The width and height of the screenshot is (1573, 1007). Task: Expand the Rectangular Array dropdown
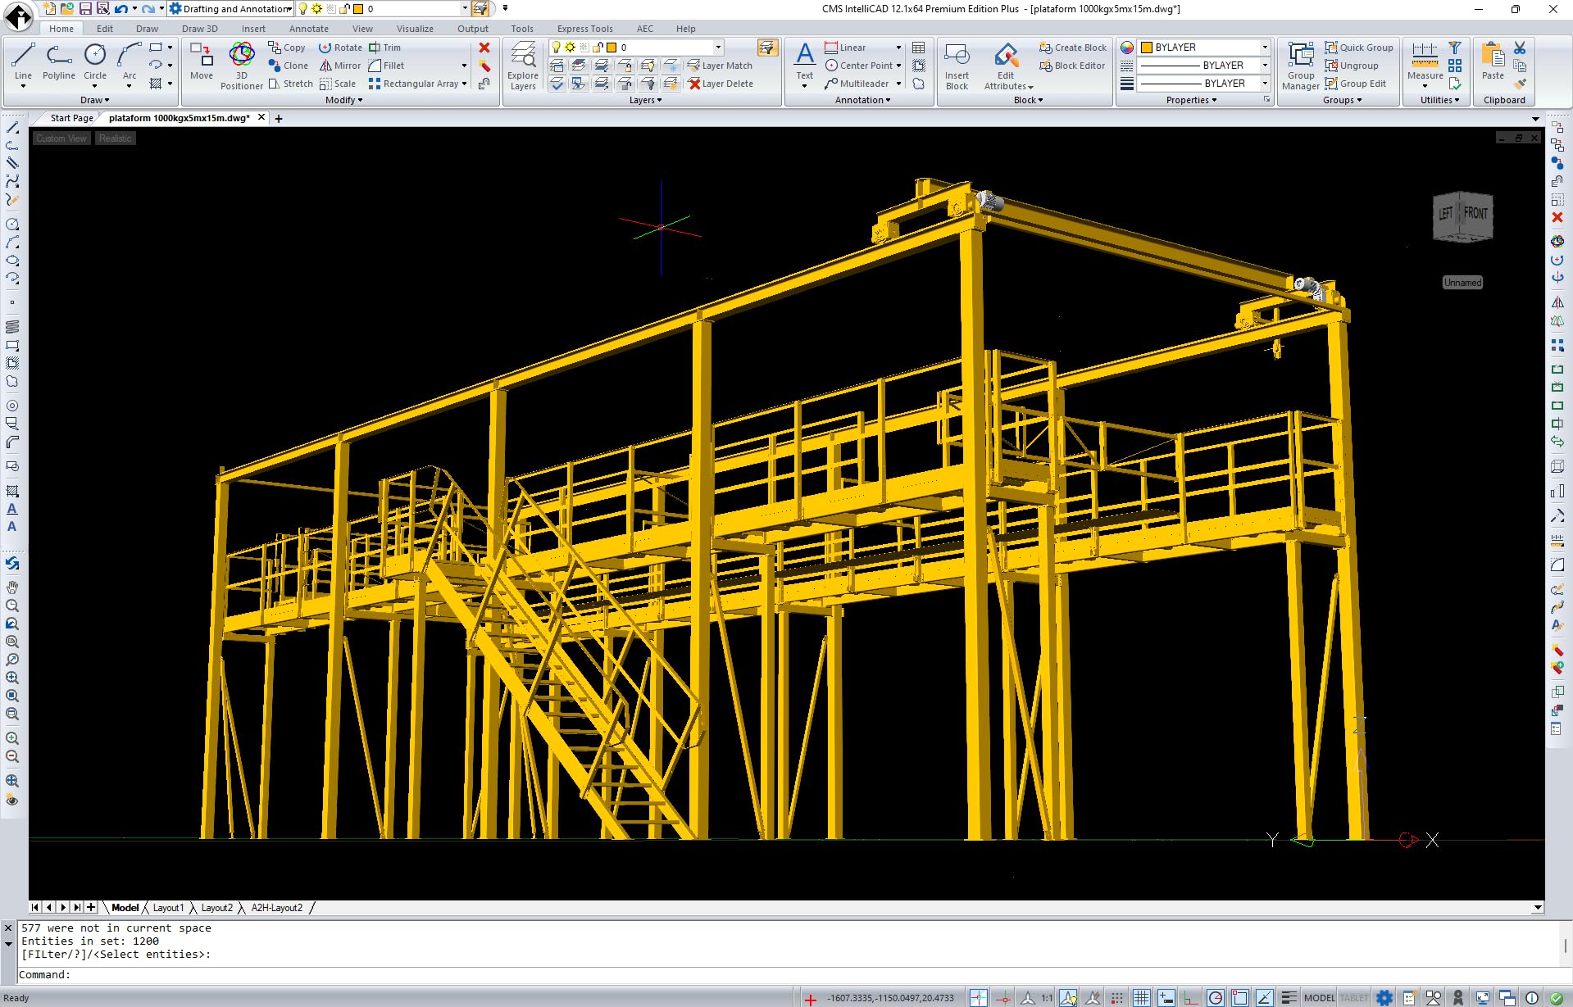coord(464,84)
